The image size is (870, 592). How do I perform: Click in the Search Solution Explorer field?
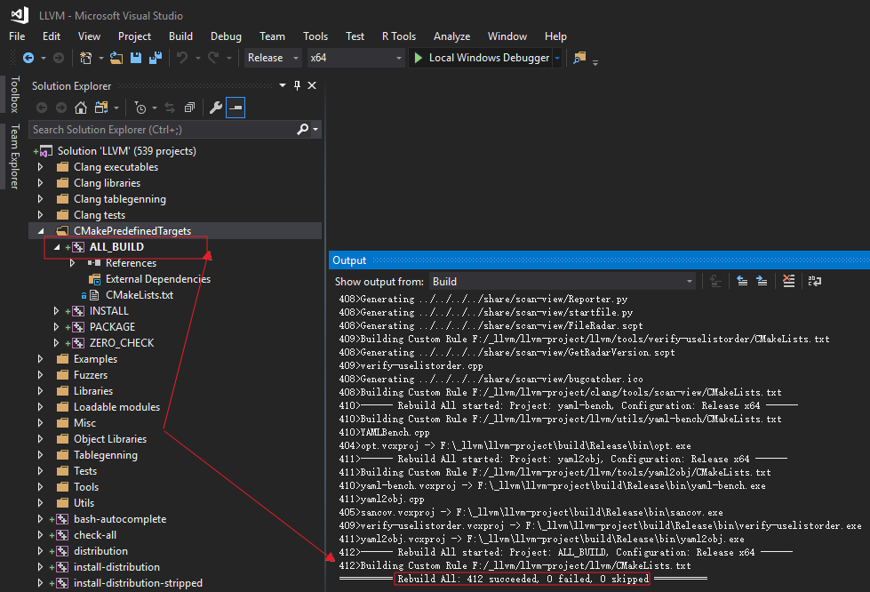(164, 129)
